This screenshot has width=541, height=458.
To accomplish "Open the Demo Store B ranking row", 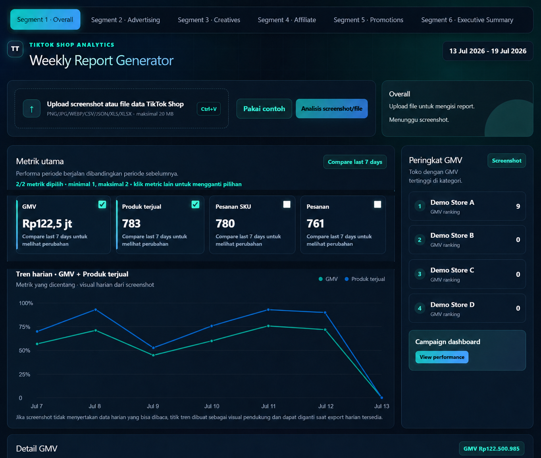I will point(467,240).
